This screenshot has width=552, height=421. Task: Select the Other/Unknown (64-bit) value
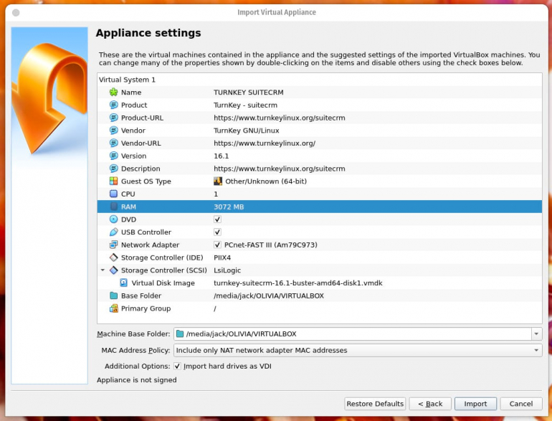[x=266, y=181]
